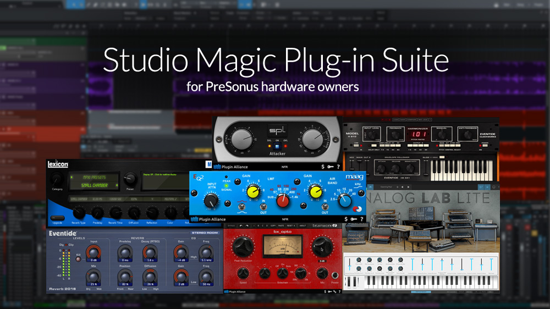Click the Plugin Alliance logo under Maag EQ2
This screenshot has width=550, height=309.
pos(208,219)
